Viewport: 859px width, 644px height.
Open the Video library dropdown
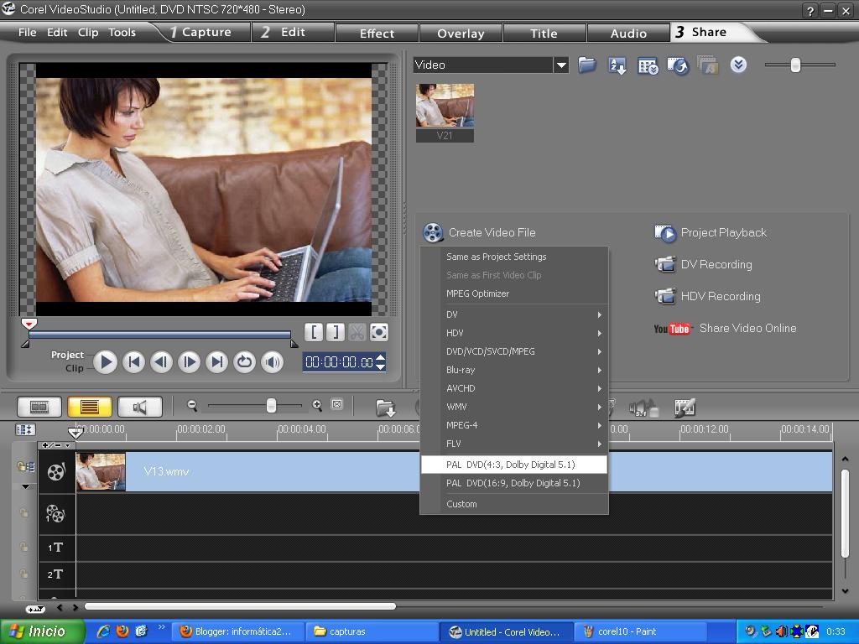[560, 65]
